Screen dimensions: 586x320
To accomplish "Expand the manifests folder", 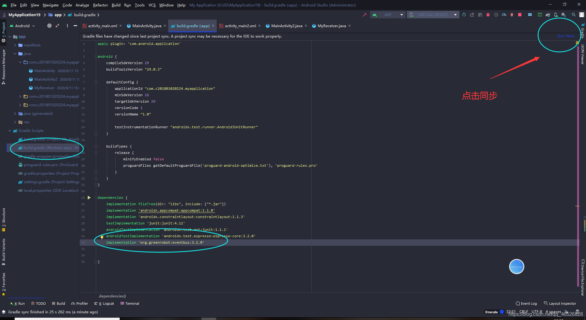I will pos(15,45).
